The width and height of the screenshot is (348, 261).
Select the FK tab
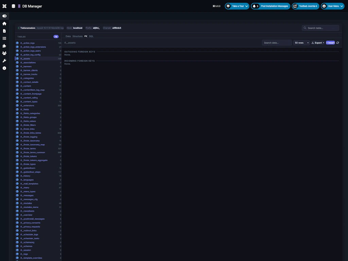(86, 36)
